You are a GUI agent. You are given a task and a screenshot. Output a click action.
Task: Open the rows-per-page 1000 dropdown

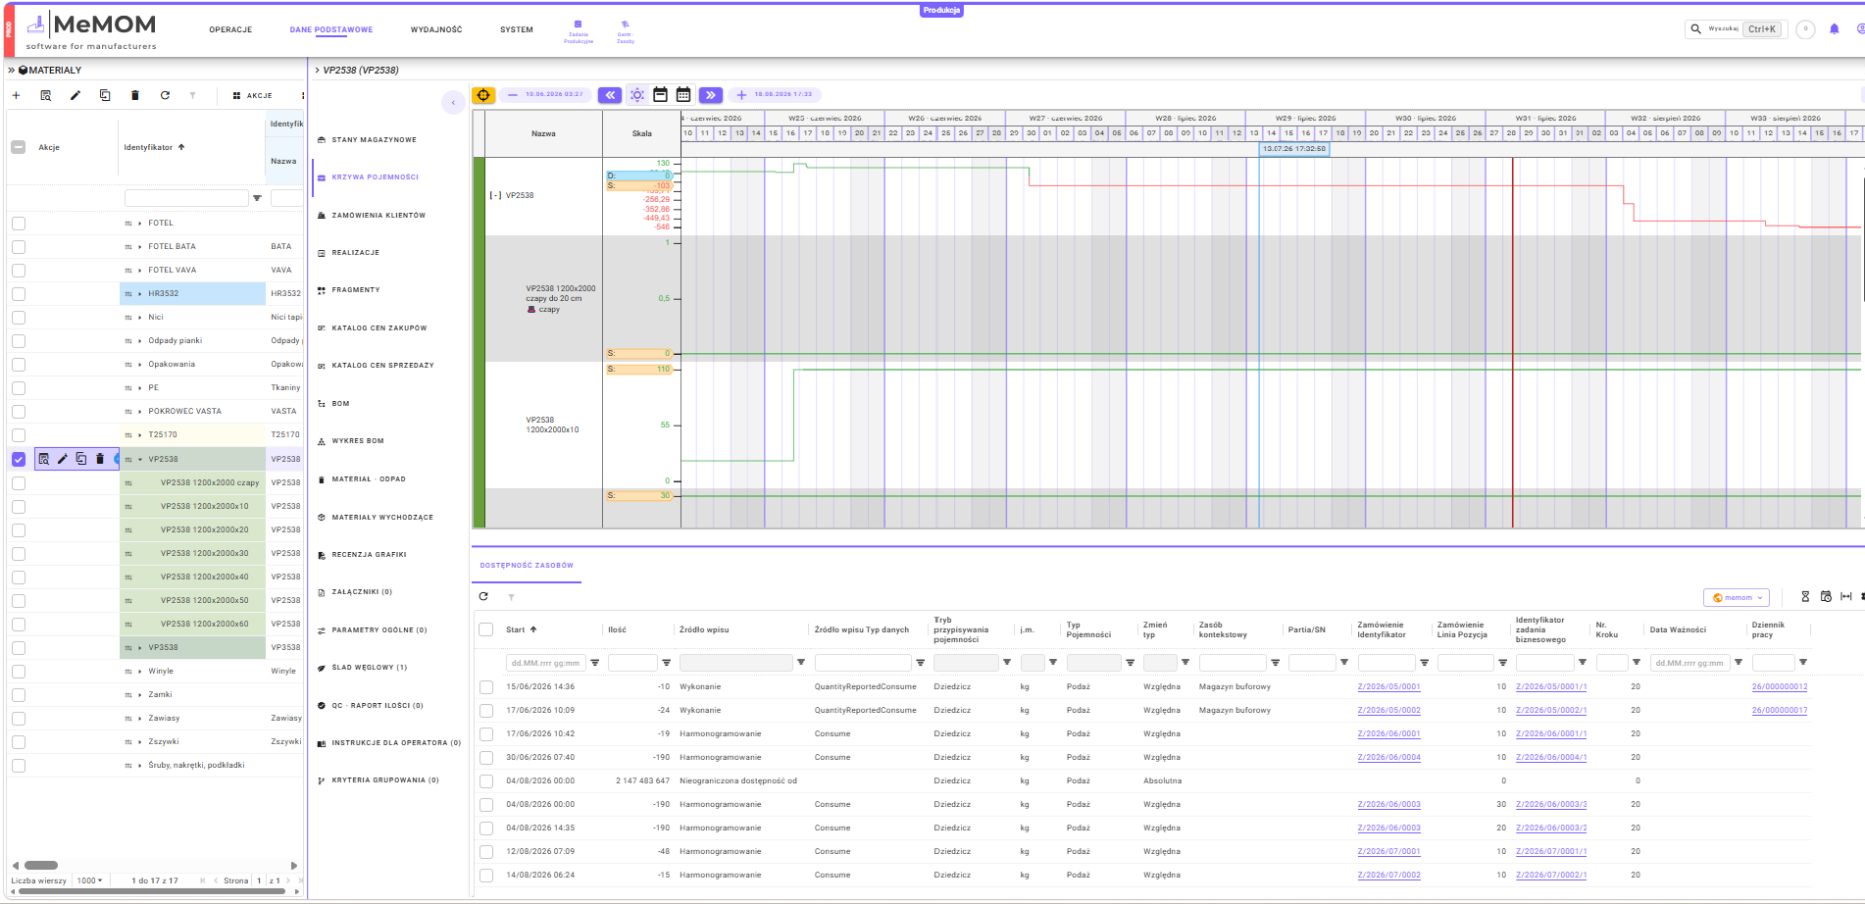tap(89, 880)
